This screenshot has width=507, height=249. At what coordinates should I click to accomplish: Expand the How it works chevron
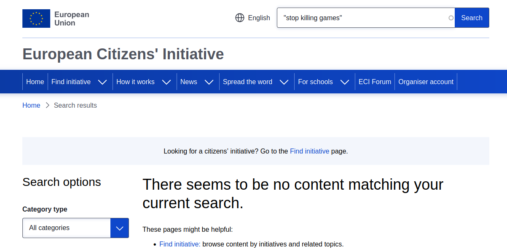click(x=166, y=82)
